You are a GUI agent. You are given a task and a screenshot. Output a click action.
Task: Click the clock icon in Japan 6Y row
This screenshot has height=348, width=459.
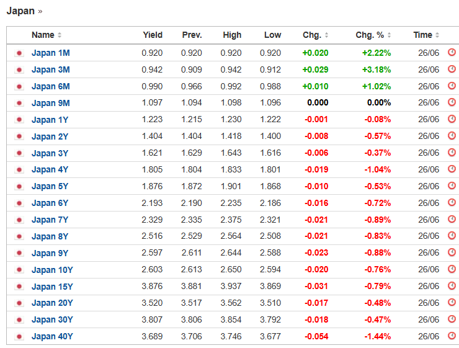(x=452, y=202)
